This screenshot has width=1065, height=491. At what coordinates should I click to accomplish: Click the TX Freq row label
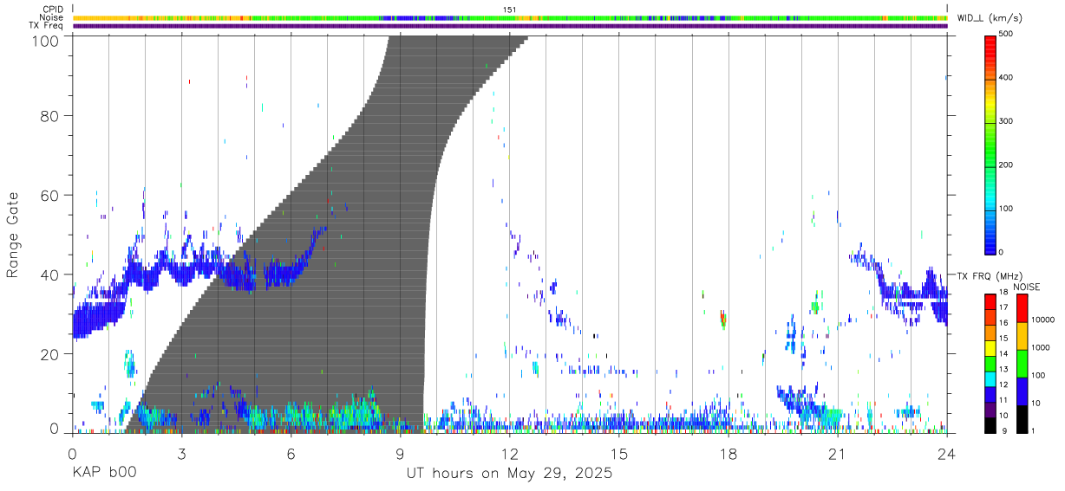[45, 26]
